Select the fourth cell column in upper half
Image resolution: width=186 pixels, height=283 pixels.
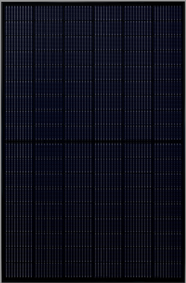[x=108, y=73]
